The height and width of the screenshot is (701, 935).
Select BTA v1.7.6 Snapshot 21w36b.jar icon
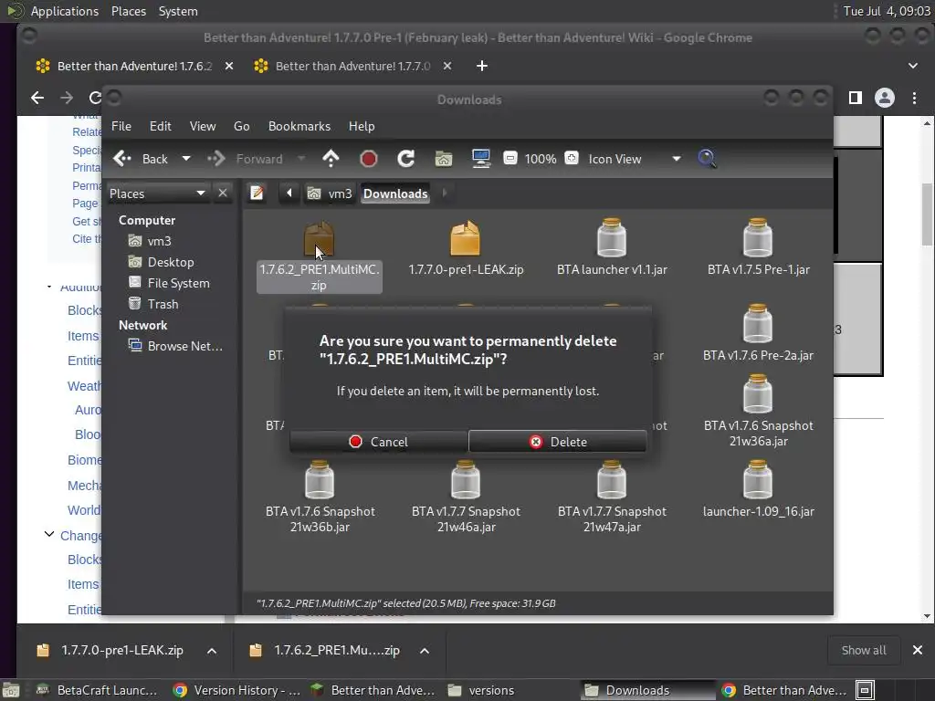point(320,479)
